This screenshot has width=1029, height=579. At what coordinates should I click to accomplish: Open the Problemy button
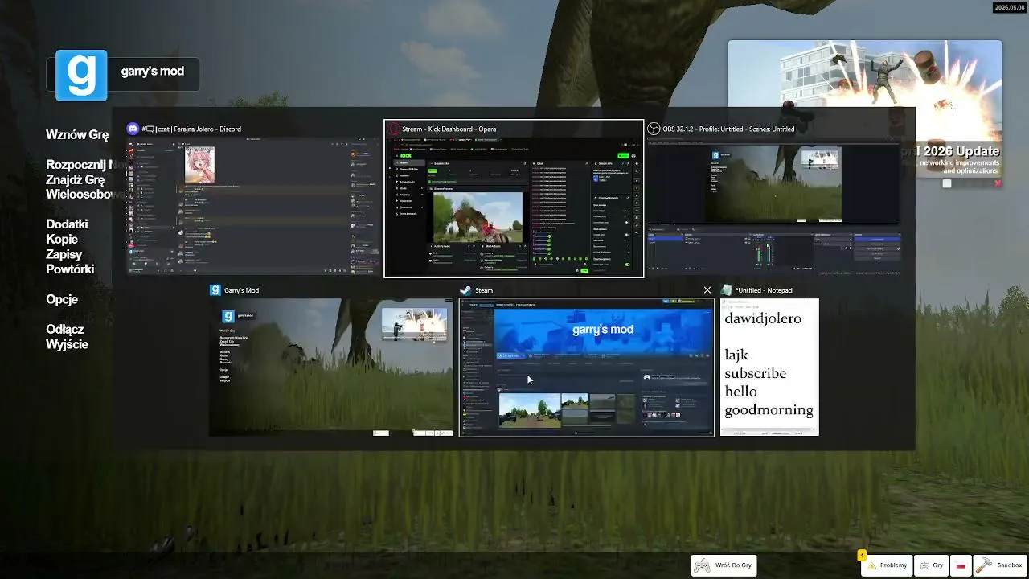887,565
